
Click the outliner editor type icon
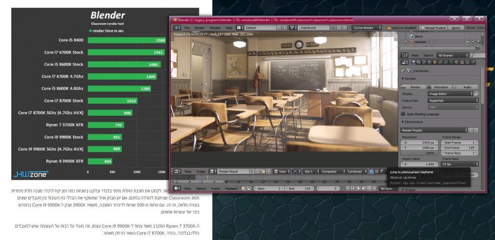pyautogui.click(x=404, y=55)
